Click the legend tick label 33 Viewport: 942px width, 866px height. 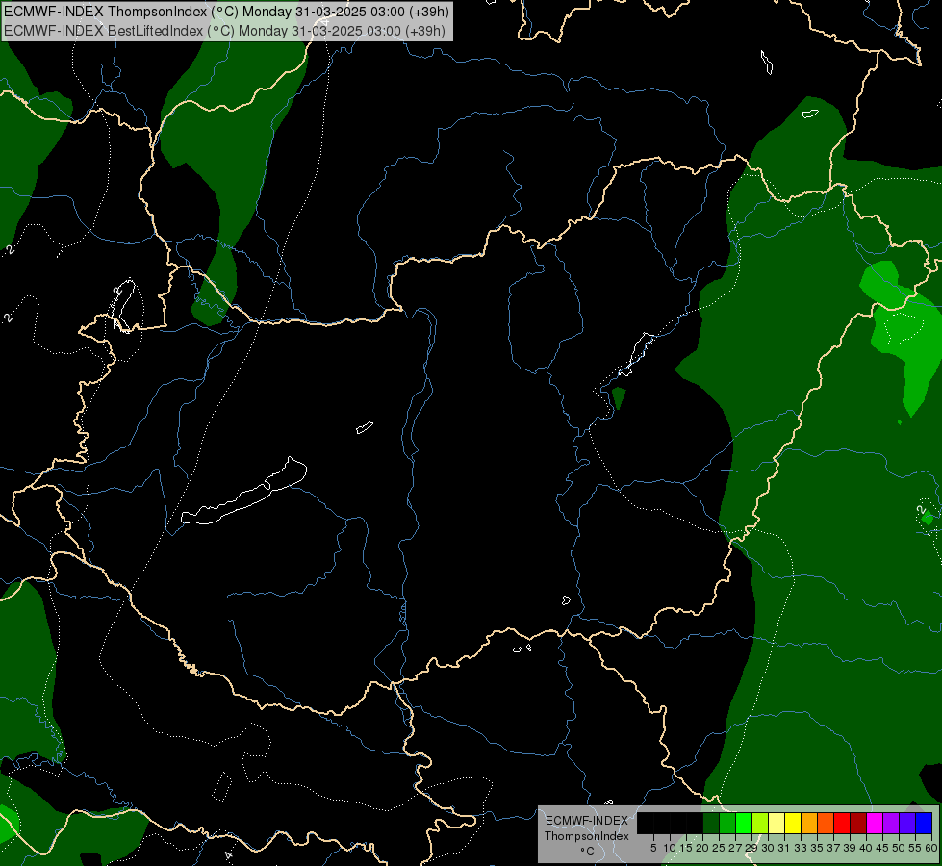801,848
